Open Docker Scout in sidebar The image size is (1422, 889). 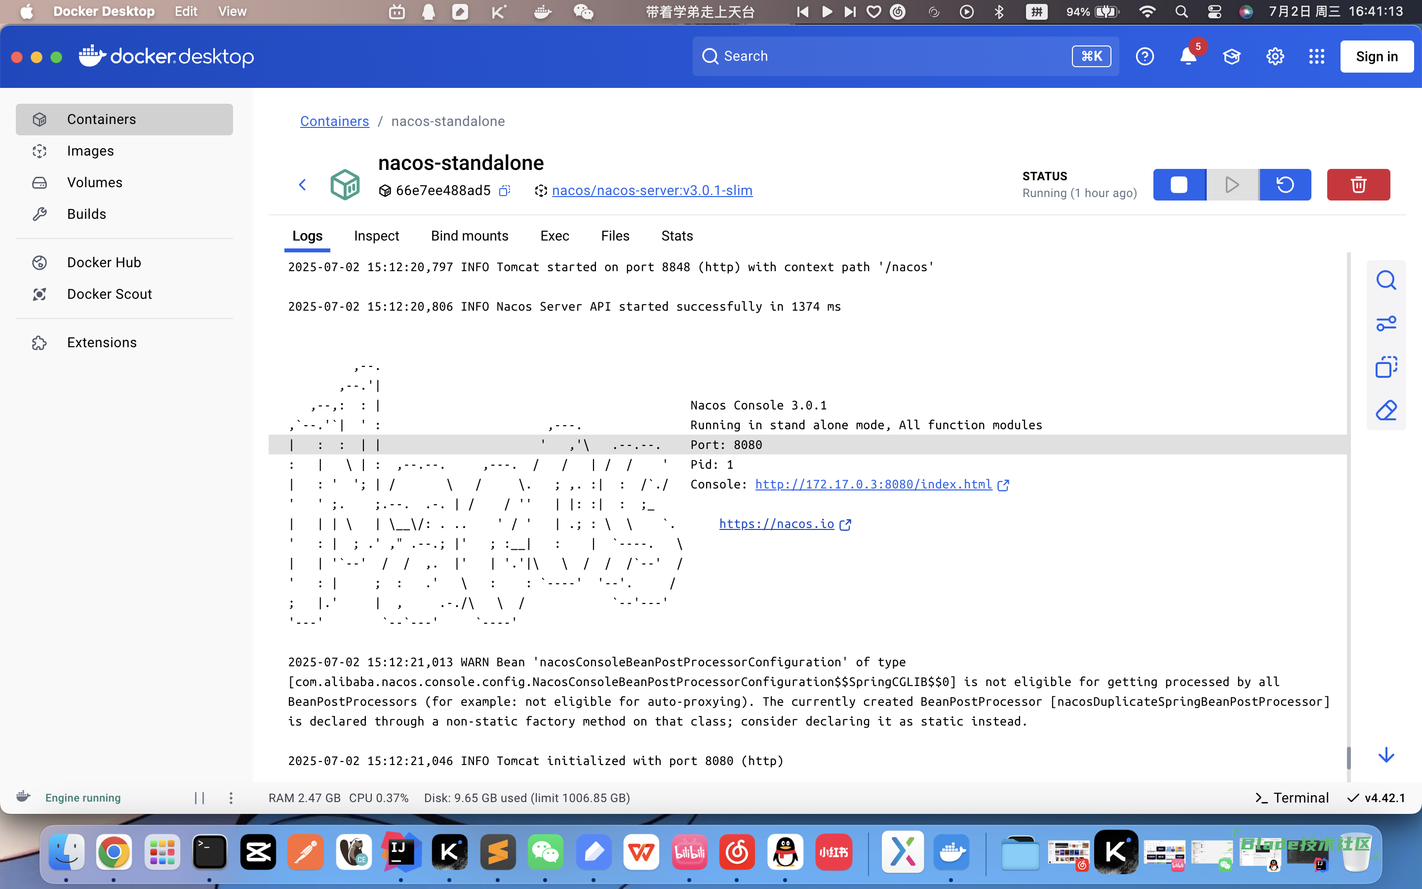click(x=124, y=294)
